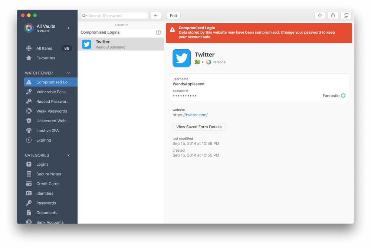Click the Compromised Logins warning triangle icon
The image size is (371, 248).
click(x=29, y=82)
